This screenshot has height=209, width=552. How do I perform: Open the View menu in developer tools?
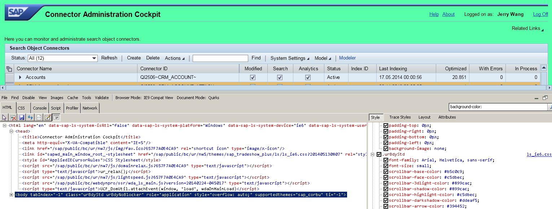(x=43, y=98)
